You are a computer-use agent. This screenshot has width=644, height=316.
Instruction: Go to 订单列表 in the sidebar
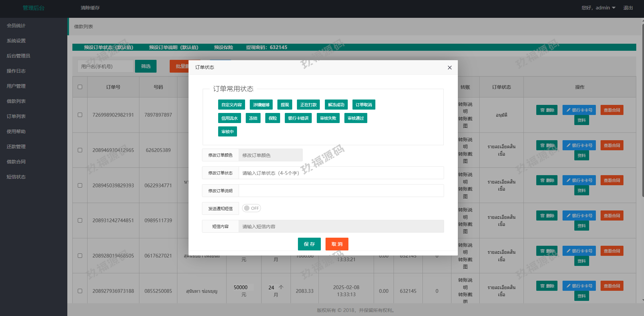click(x=16, y=116)
